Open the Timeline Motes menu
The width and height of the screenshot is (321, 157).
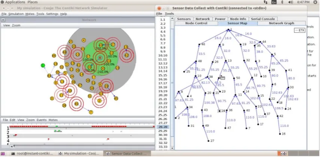pyautogui.click(x=53, y=120)
